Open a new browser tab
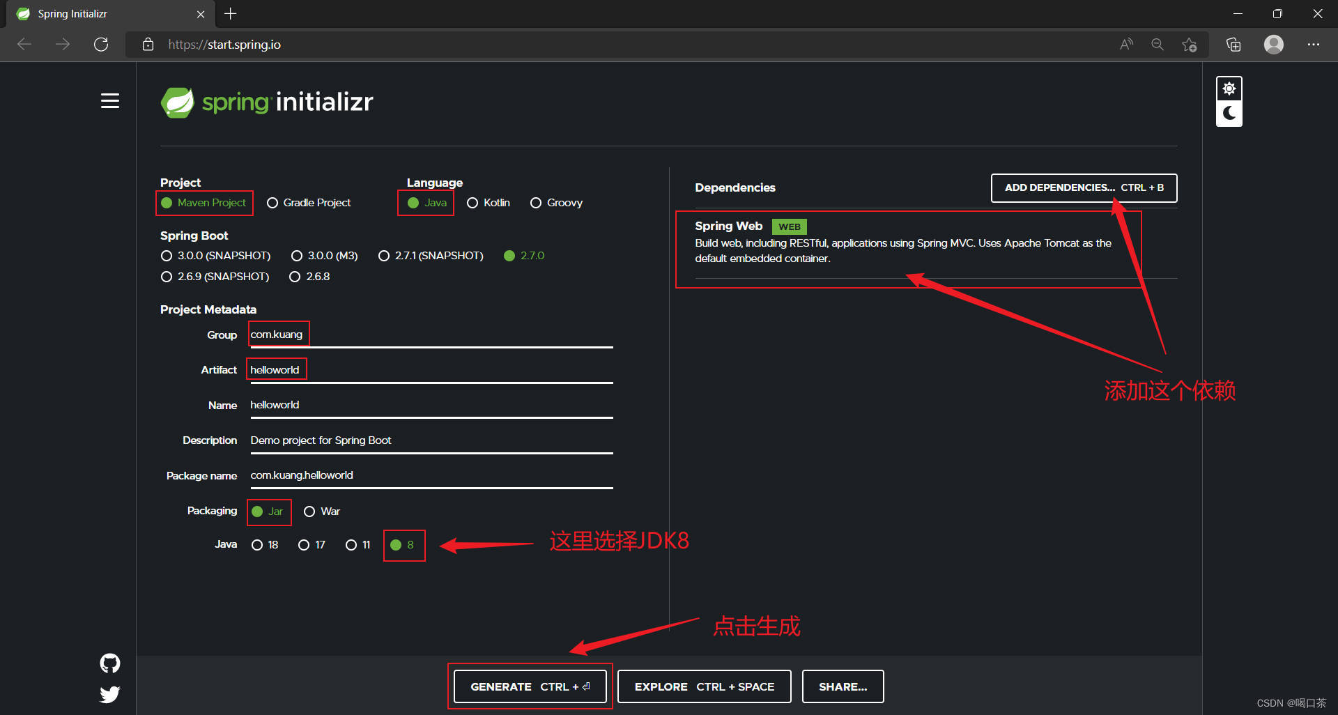The width and height of the screenshot is (1338, 715). (231, 14)
